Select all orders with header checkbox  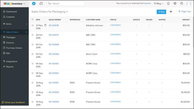[33, 19]
